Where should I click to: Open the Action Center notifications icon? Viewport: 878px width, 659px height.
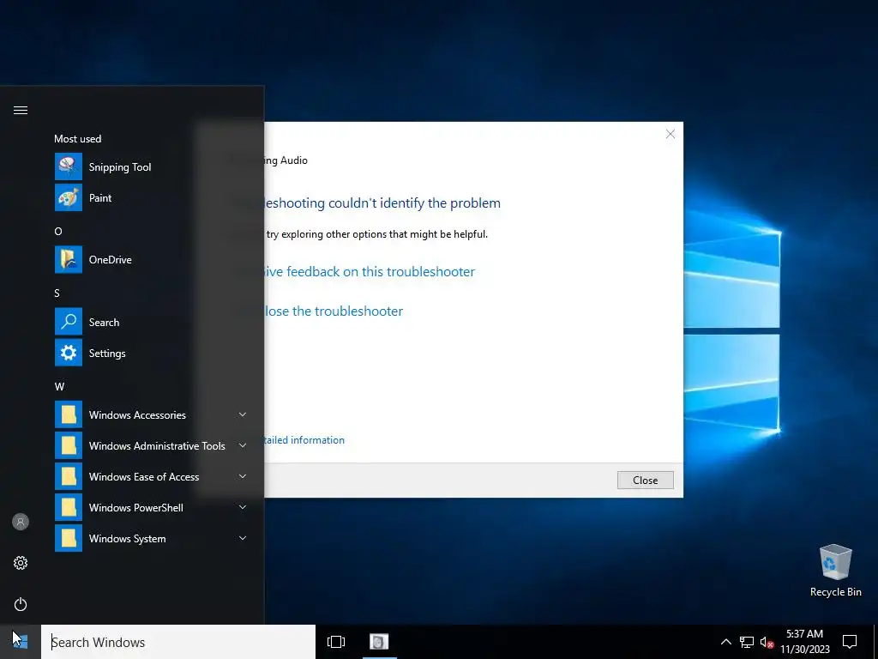[x=850, y=642]
